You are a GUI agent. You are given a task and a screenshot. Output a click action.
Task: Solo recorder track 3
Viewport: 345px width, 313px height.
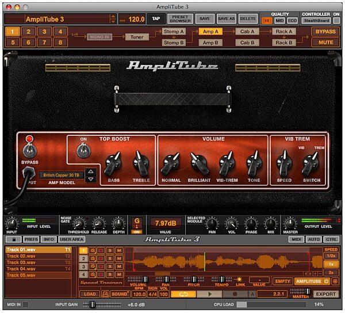click(110, 266)
